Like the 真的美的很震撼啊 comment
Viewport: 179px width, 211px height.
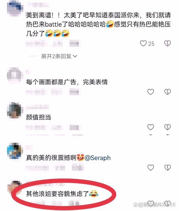click(150, 167)
